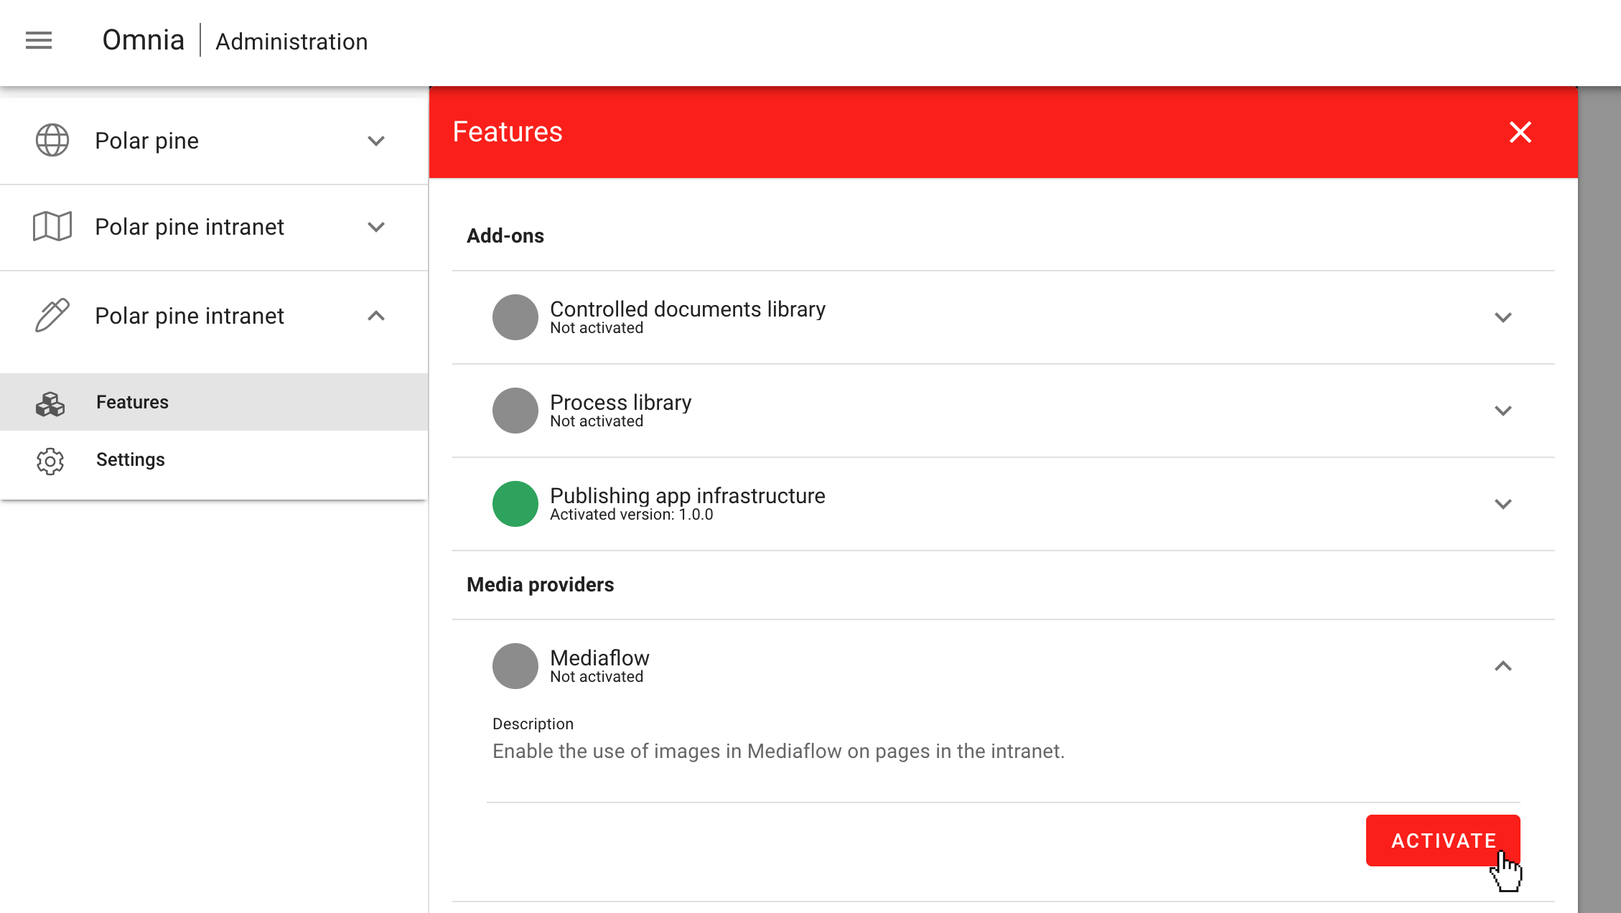Viewport: 1621px width, 913px height.
Task: Click the Mediaflow gray status circle
Action: (515, 666)
